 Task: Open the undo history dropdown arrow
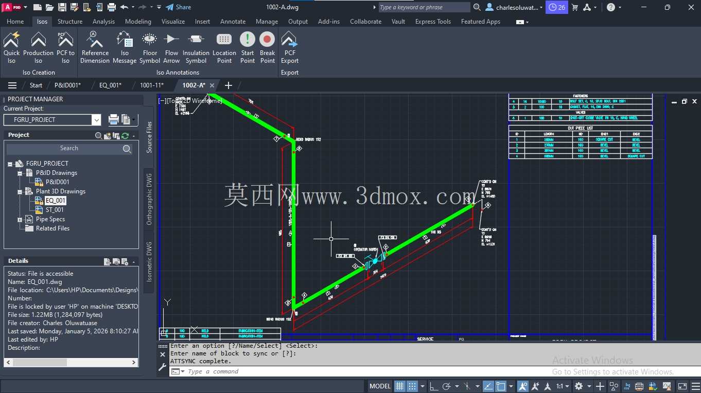[133, 7]
